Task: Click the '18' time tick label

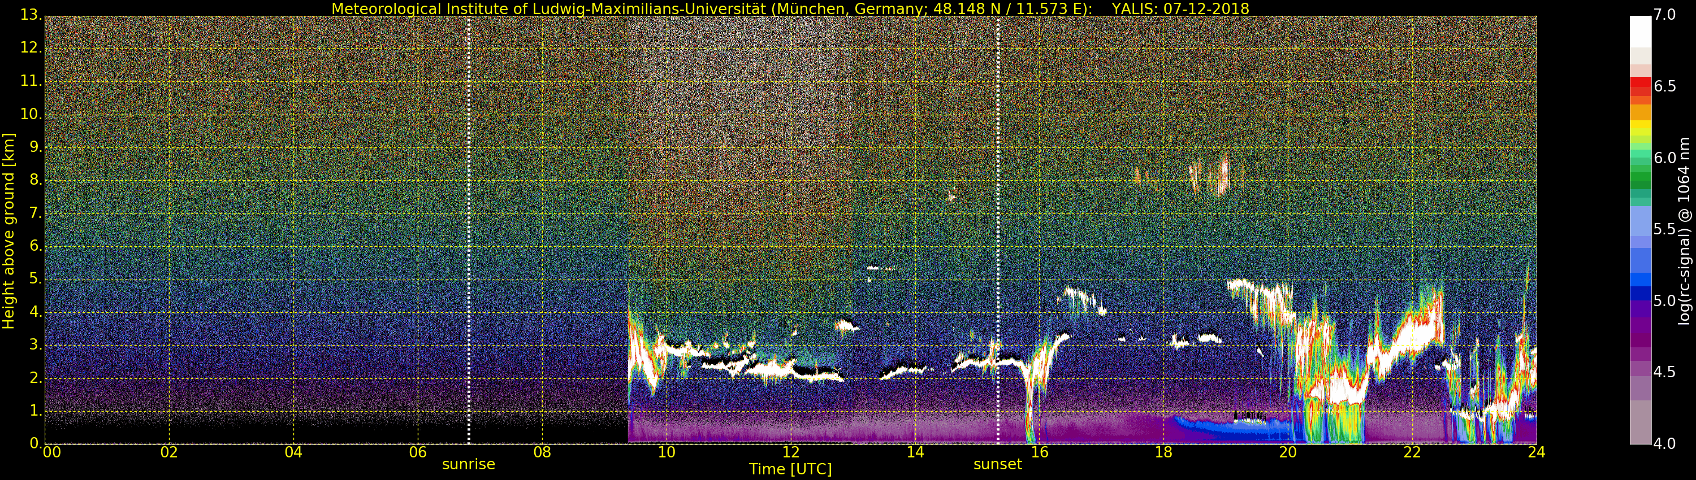Action: (1164, 452)
